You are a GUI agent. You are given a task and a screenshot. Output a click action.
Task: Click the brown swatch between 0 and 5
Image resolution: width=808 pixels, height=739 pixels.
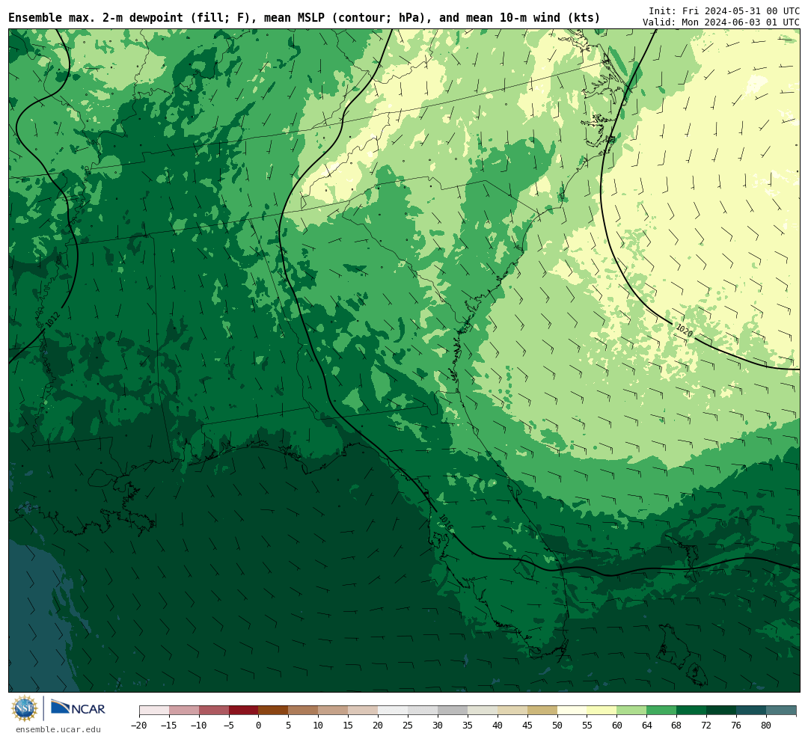pos(274,711)
